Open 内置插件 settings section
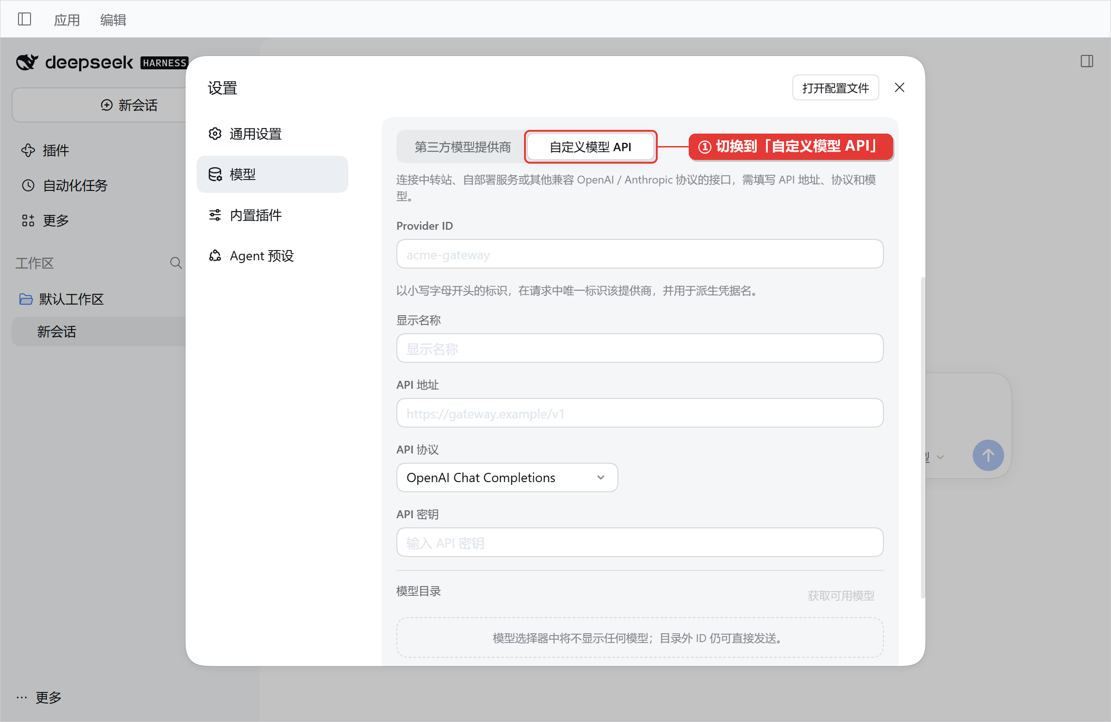The image size is (1111, 722). click(272, 215)
